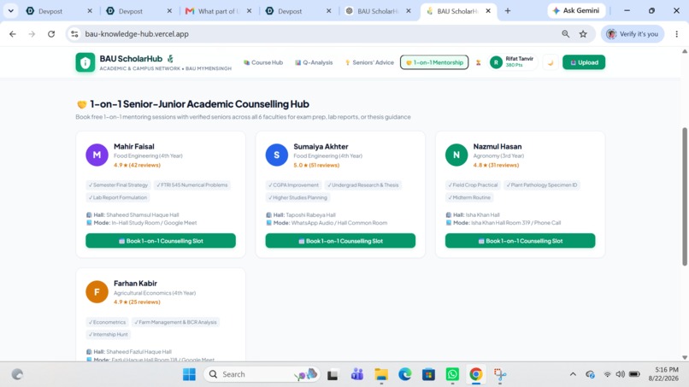This screenshot has height=387, width=689.
Task: Bookmark this page with star icon
Action: 583,34
